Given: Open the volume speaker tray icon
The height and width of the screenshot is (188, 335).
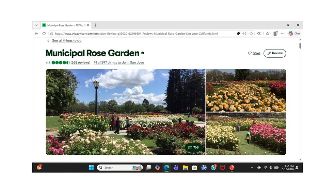Looking at the screenshot, I should [x=270, y=168].
